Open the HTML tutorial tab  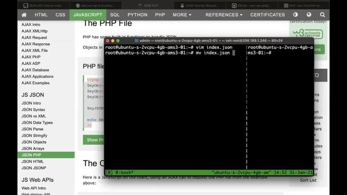click(41, 15)
